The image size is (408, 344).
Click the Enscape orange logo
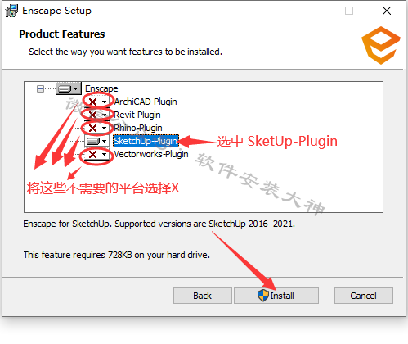(x=381, y=45)
